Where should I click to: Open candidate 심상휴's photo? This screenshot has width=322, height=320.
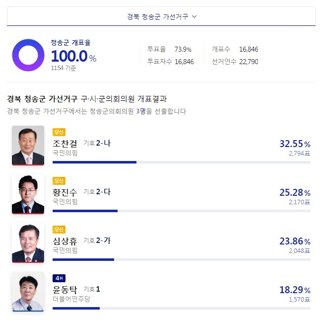[x=28, y=243]
